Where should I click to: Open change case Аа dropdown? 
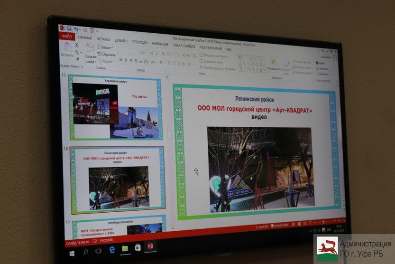pyautogui.click(x=154, y=62)
